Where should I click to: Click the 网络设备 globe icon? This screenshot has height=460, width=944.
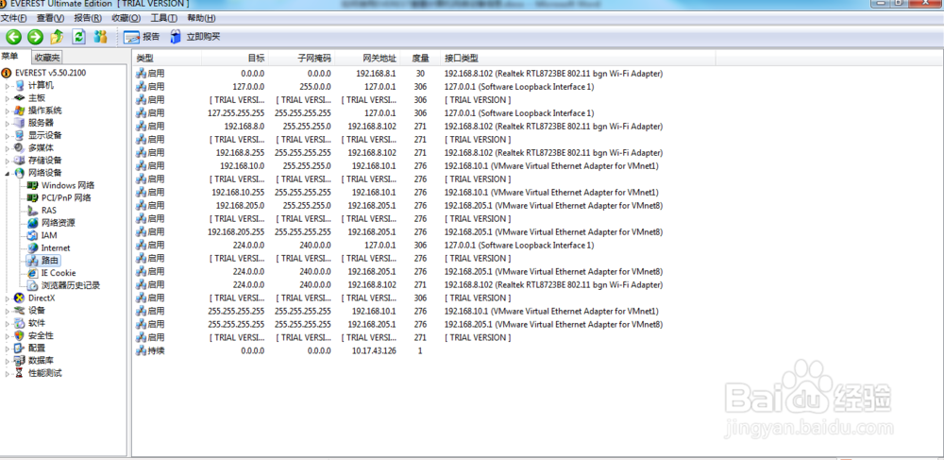[x=19, y=174]
